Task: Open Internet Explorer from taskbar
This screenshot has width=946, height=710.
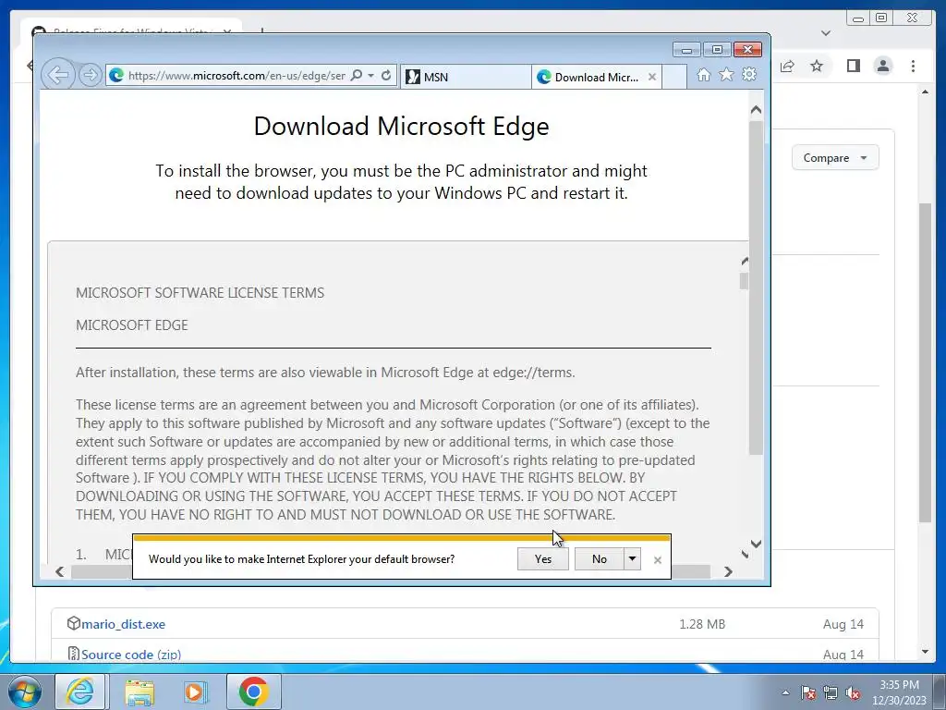Action: click(80, 692)
